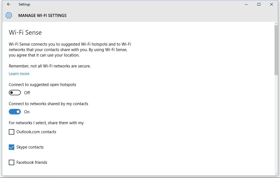The image size is (280, 178).
Task: Click the scrollbar up arrow
Action: (x=276, y=23)
